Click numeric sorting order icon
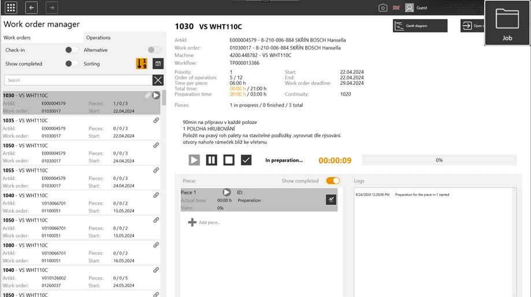531x297 pixels. pos(142,64)
